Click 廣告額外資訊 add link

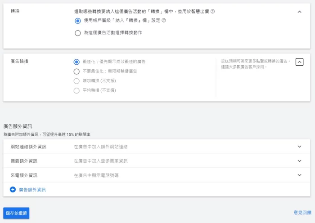pos(32,190)
